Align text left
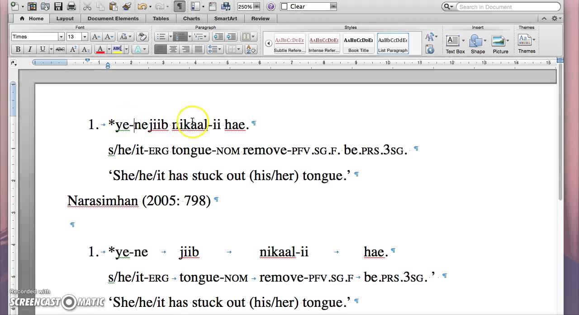The width and height of the screenshot is (579, 315). 160,49
